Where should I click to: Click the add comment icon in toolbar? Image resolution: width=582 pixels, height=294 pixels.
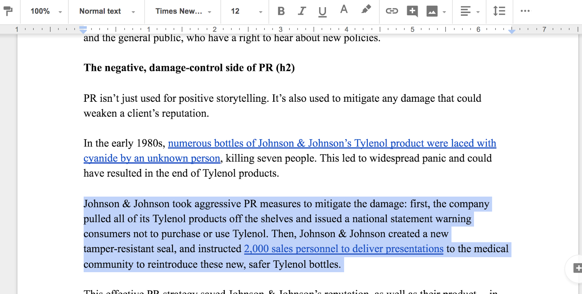[x=412, y=11]
